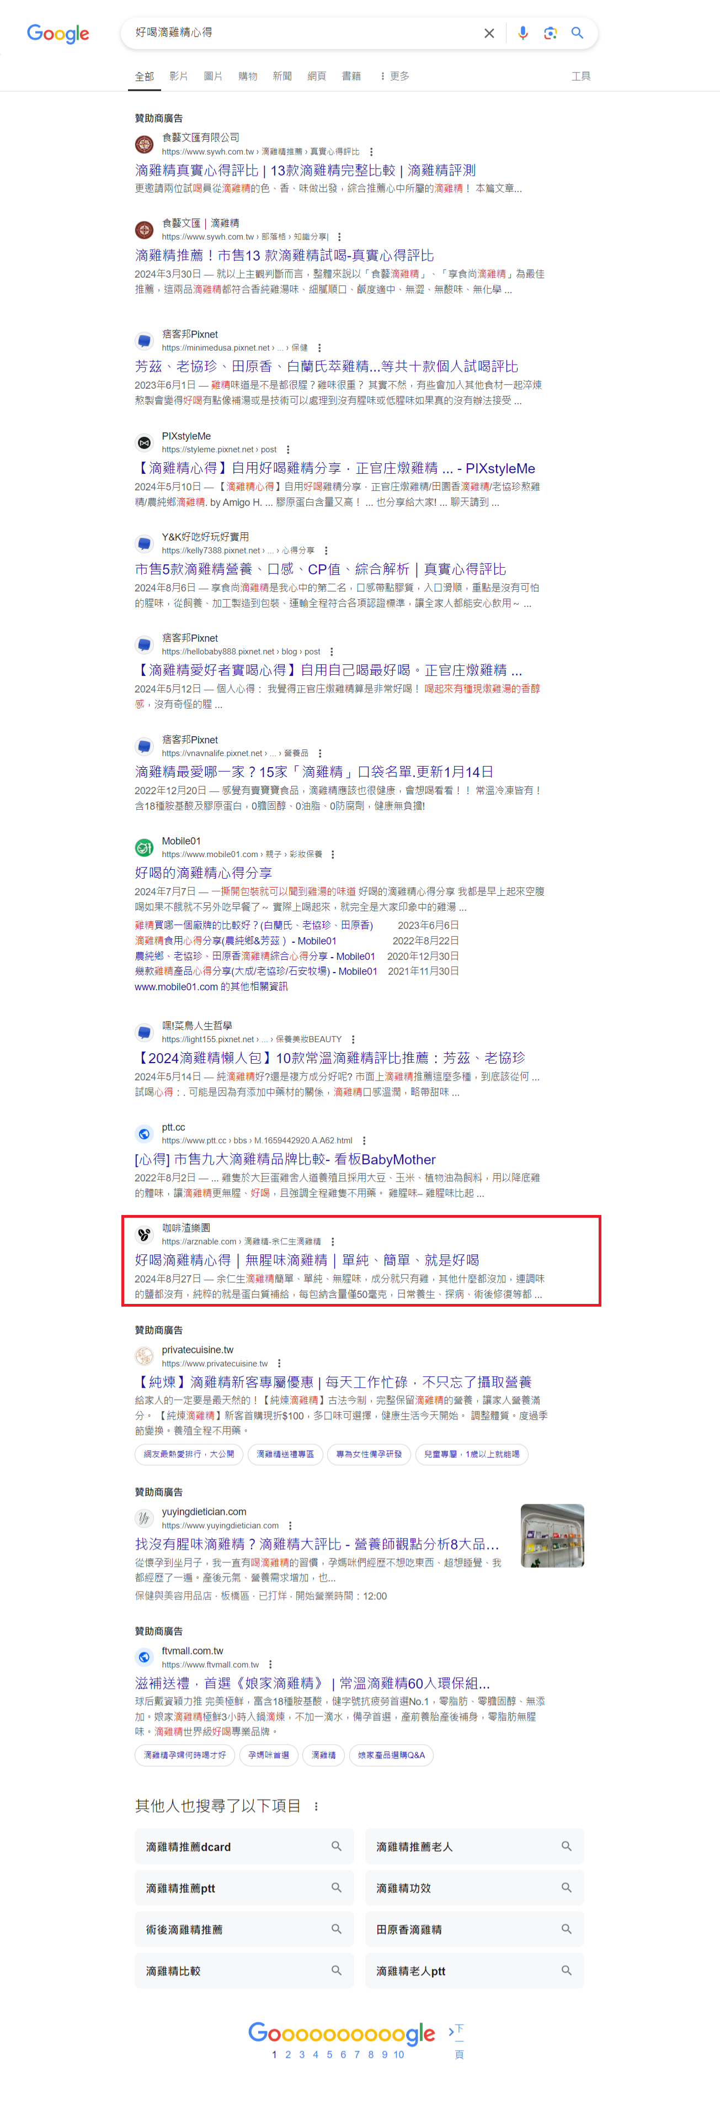This screenshot has height=2108, width=720.
Task: Open three-dot menu for Mobile01 result
Action: coord(333,854)
